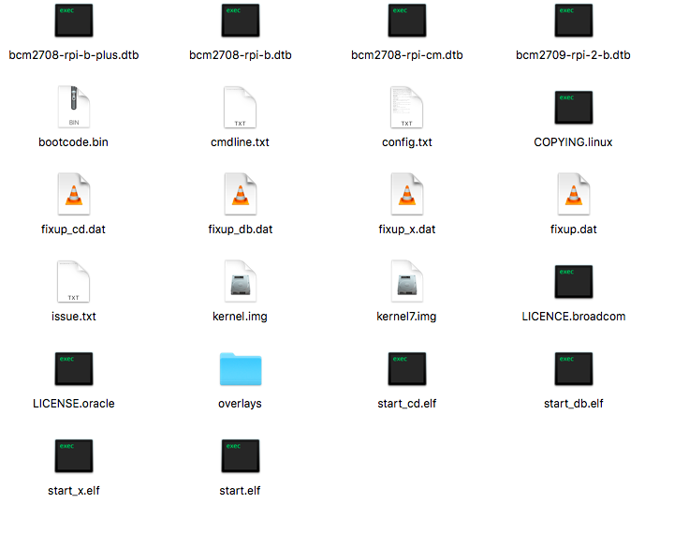Select the COPYING.linux exec icon
The image size is (674, 548).
pos(574,108)
